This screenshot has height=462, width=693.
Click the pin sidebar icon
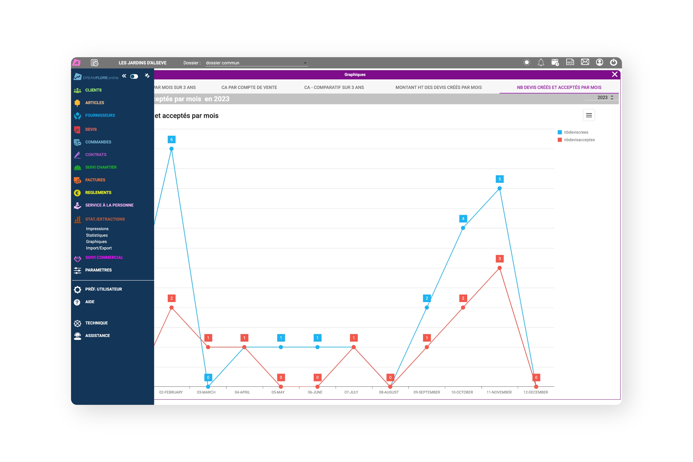(x=147, y=76)
